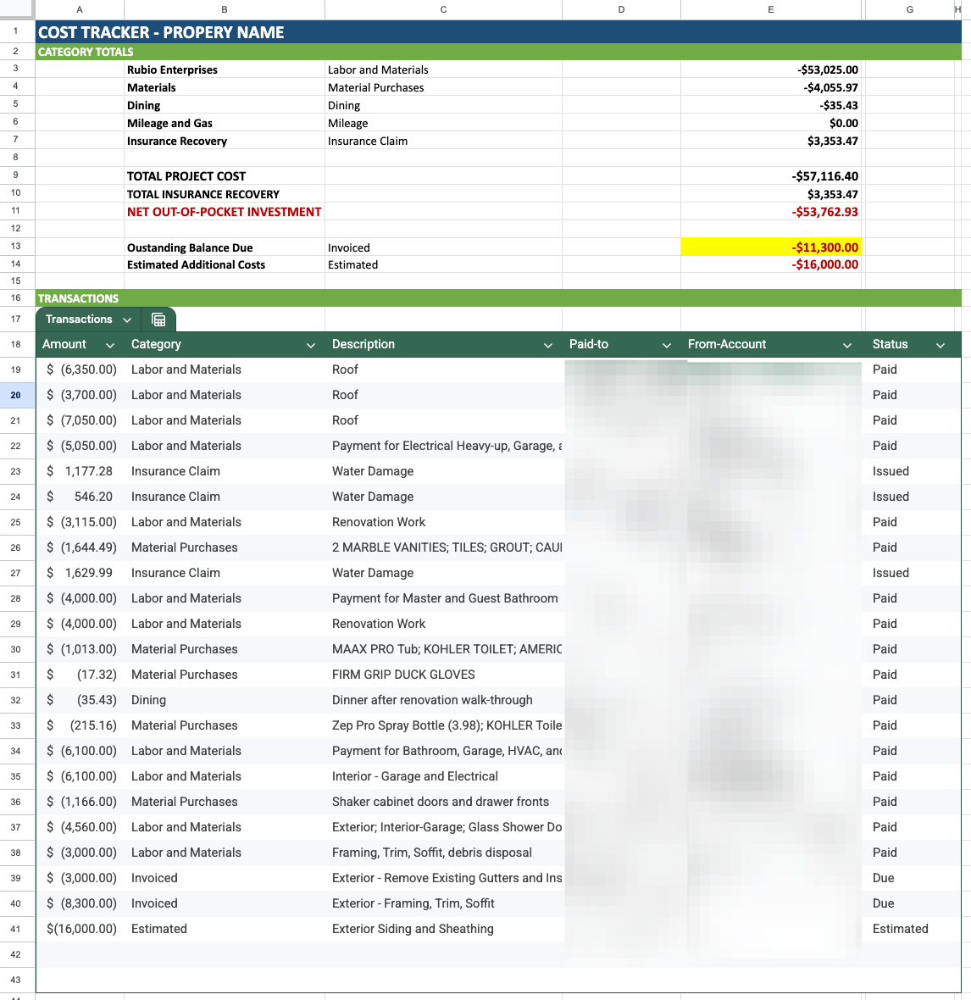Click the CATEGORY TOTALS section heading
This screenshot has width=971, height=1000.
[x=86, y=52]
